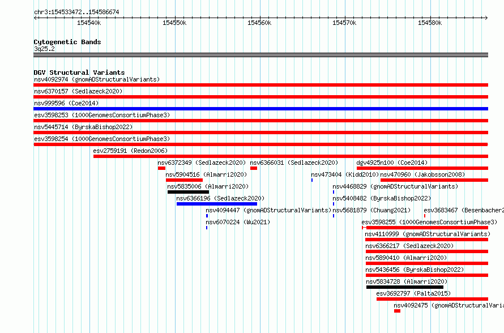Select esv3598254 1000GenomesConsortiumPhase3 label
Viewport: 504px width, 333px height.
102,139
